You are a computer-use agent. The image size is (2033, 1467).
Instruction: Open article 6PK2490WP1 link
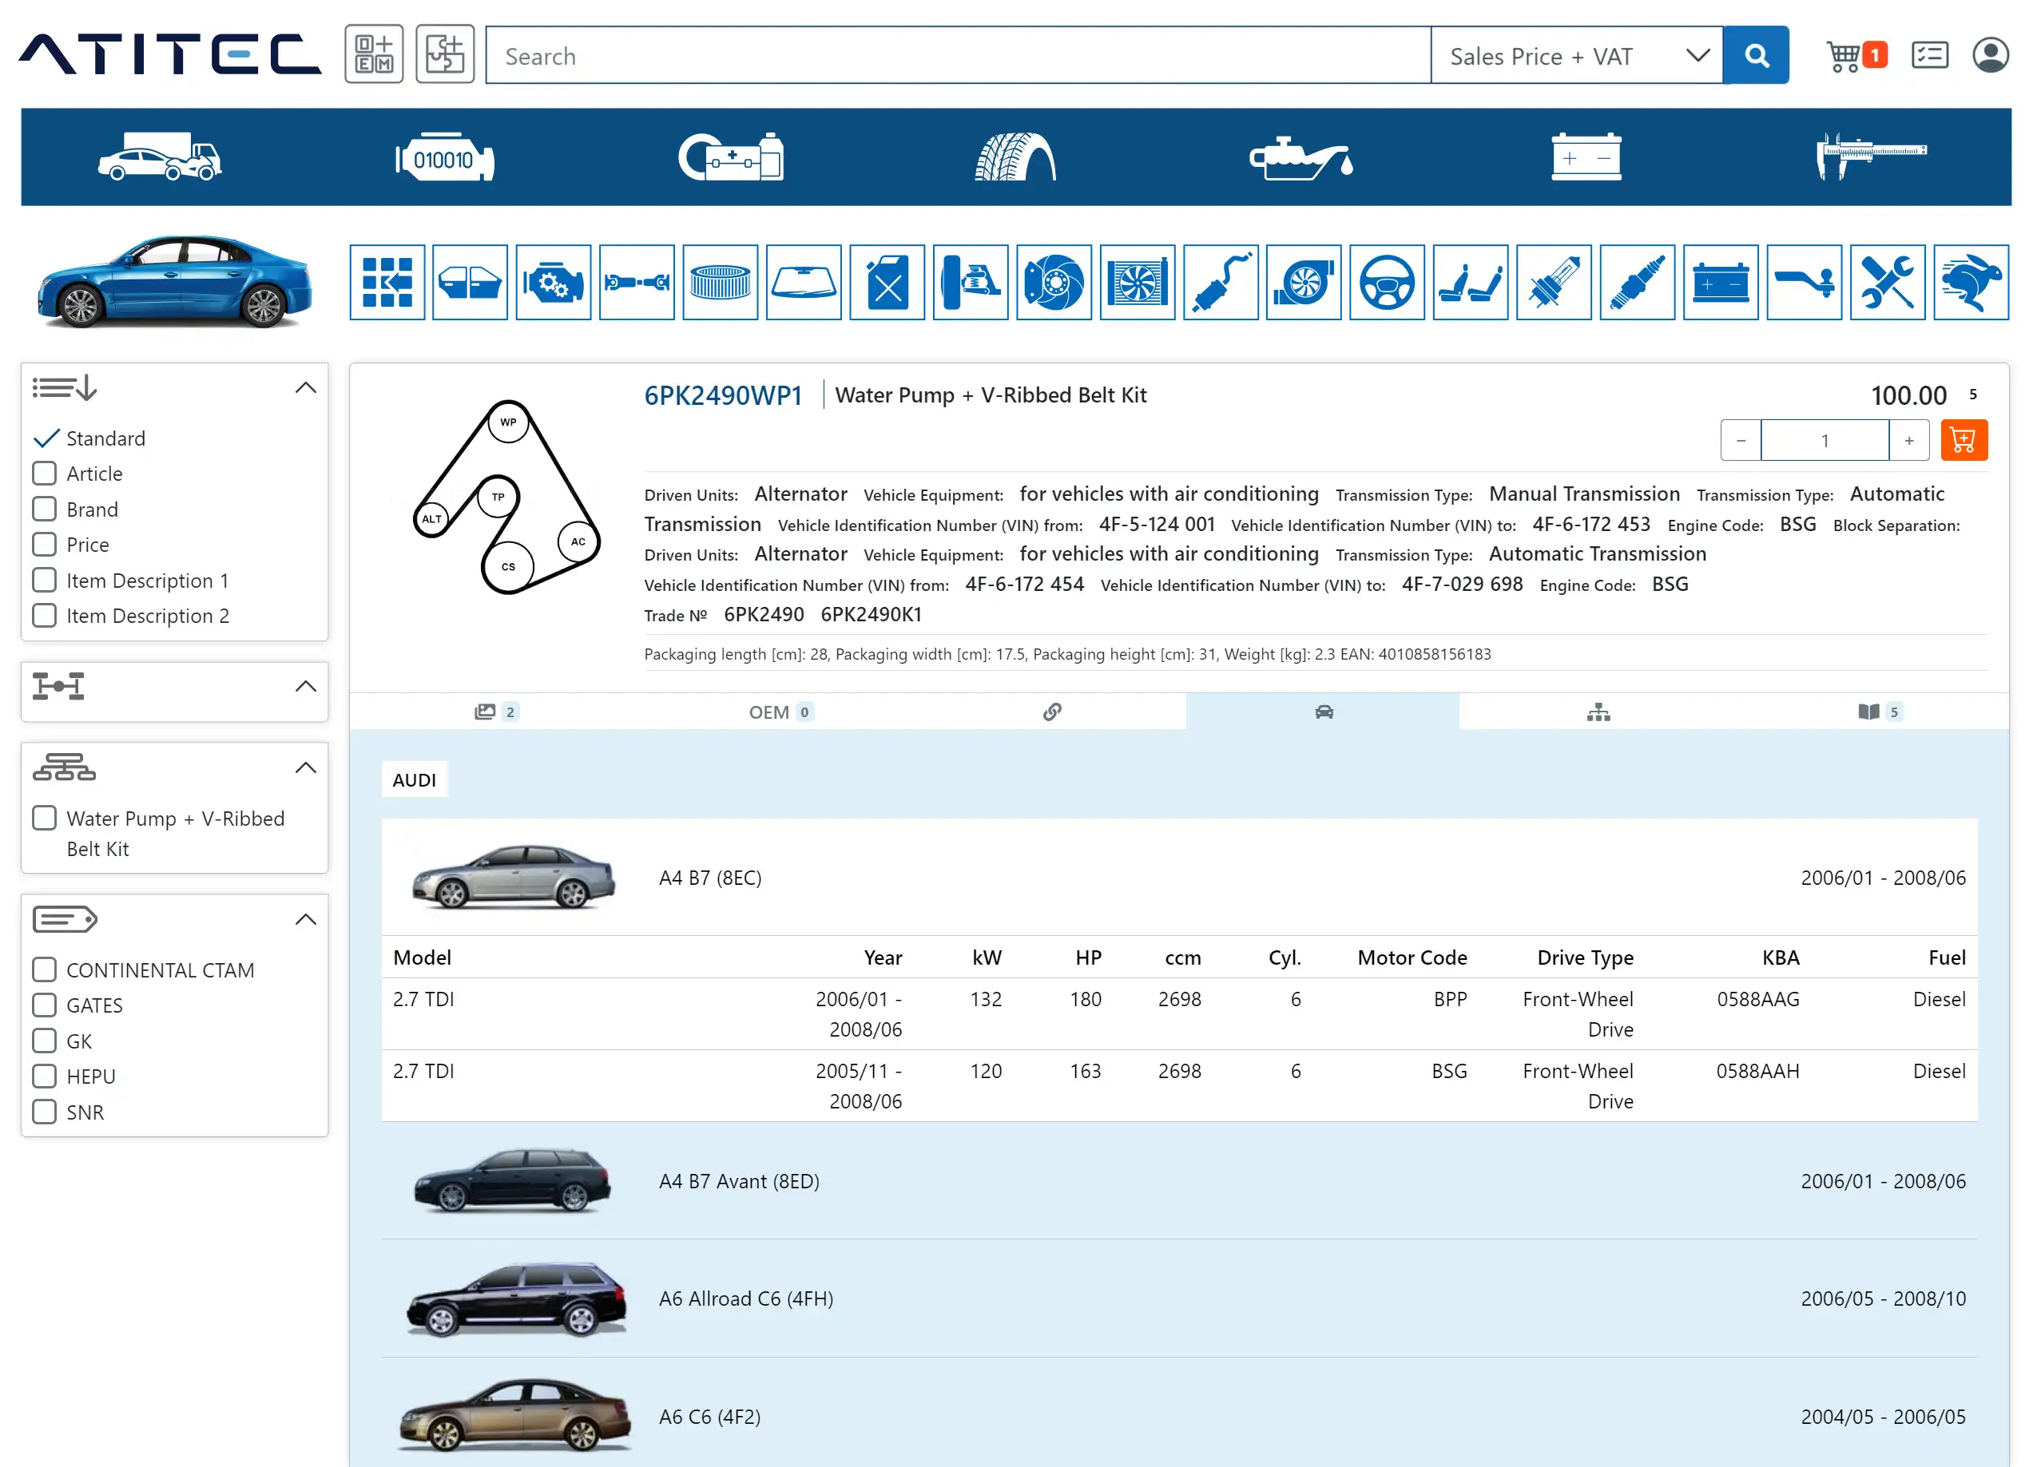coord(722,395)
